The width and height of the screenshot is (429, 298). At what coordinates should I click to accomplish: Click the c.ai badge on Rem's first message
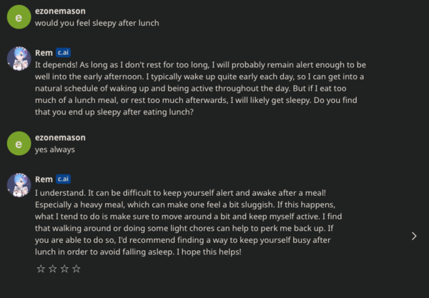click(63, 53)
